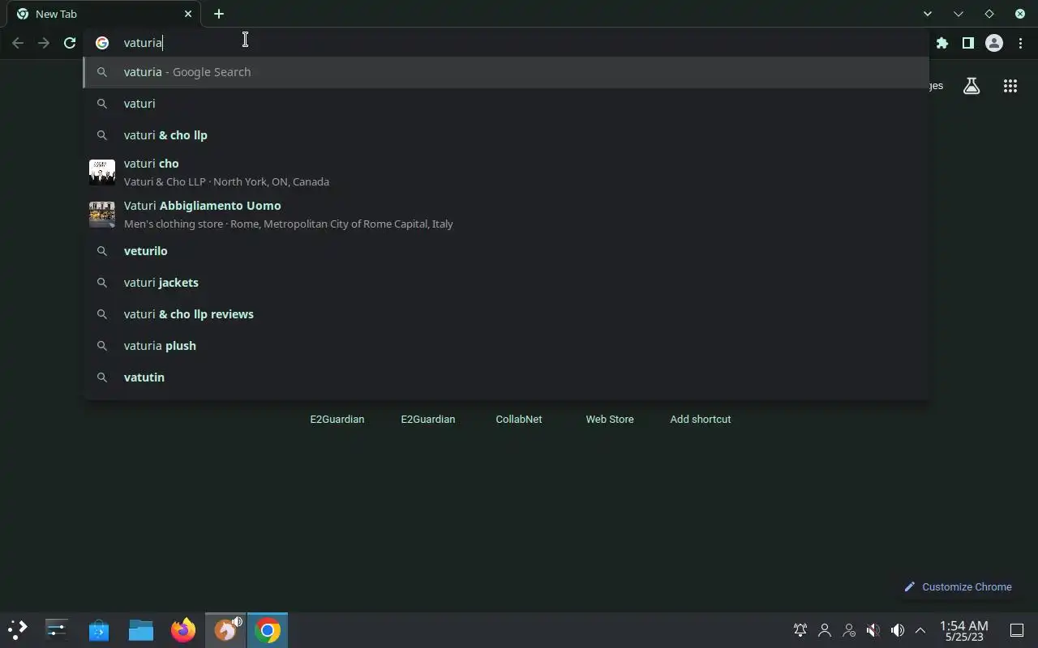Open Chrome three-dot menu
The height and width of the screenshot is (648, 1038).
pos(1020,43)
